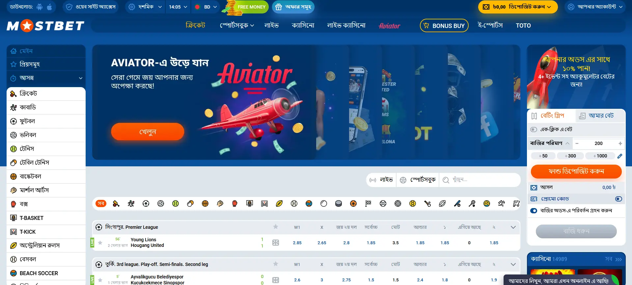Screen dimensions: 632x285
Task: Open the time zone 14:05 dropdown
Action: [178, 7]
